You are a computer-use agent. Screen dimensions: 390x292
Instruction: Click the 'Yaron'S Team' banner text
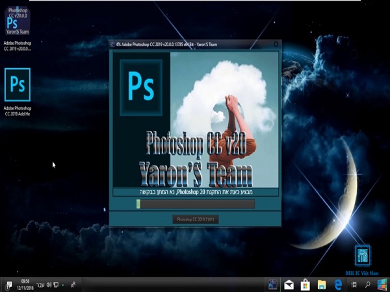(196, 175)
